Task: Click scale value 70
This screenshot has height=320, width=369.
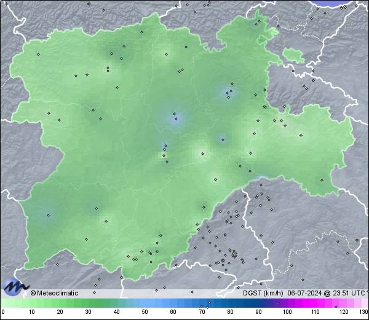Action: click(202, 312)
